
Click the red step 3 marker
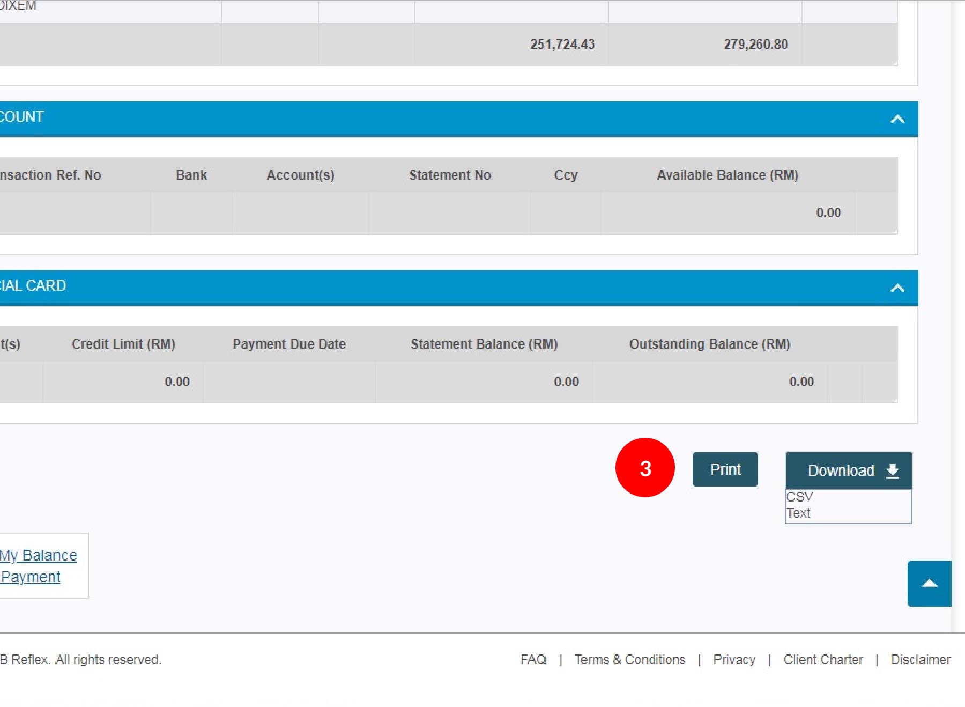point(645,468)
